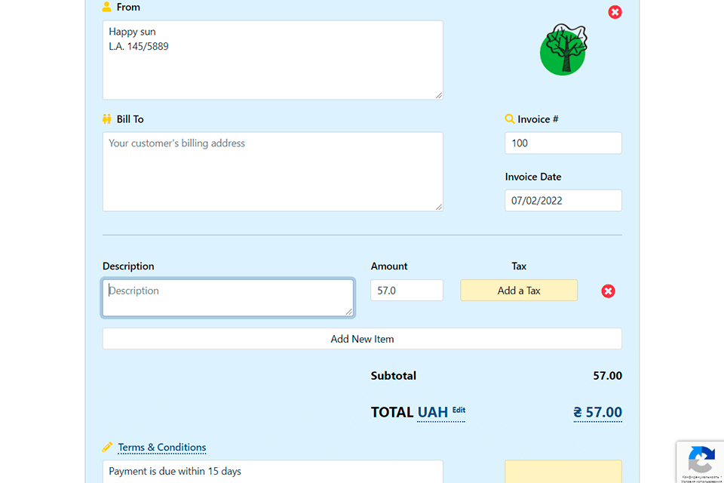The height and width of the screenshot is (483, 724).
Task: Click the Add New Item button
Action: (x=362, y=339)
